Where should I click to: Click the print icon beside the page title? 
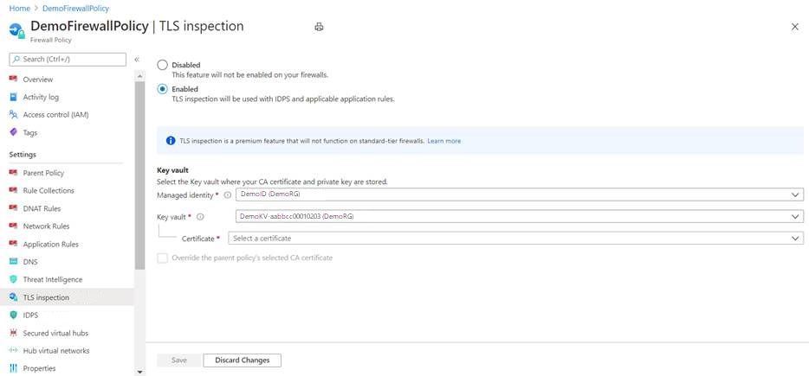[x=319, y=27]
